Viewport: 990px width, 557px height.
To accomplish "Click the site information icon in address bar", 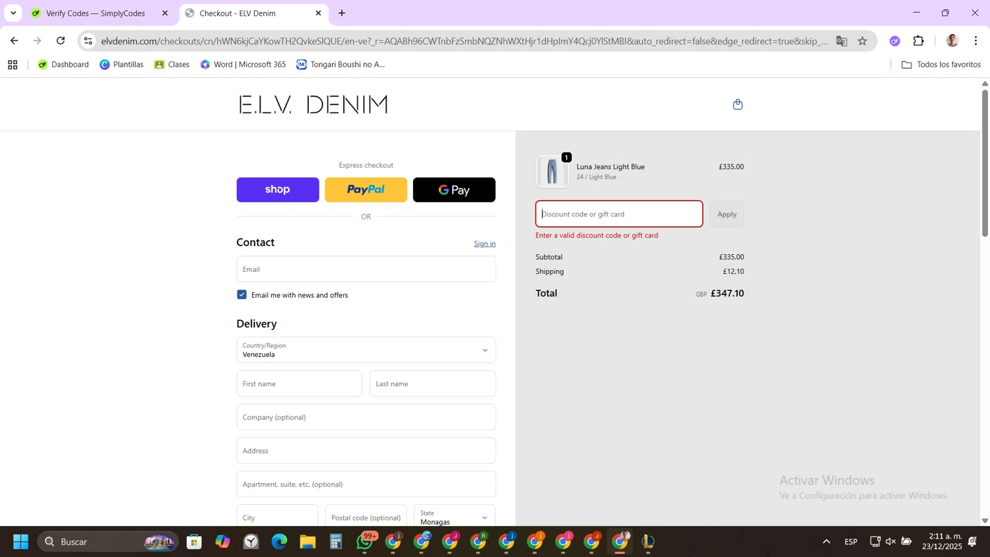I will [x=88, y=41].
